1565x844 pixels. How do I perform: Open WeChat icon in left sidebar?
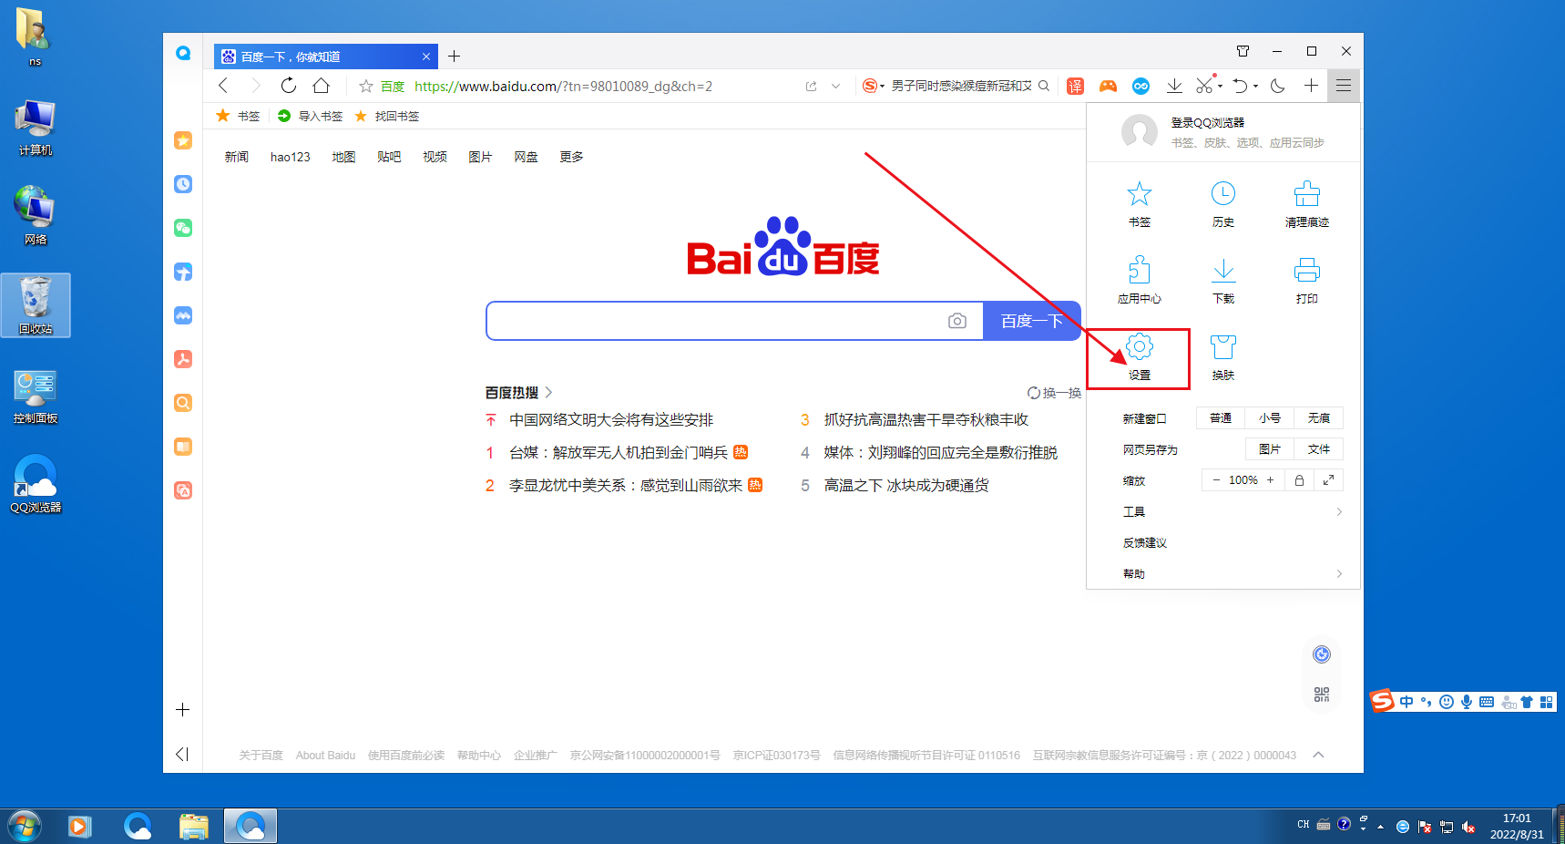tap(183, 228)
